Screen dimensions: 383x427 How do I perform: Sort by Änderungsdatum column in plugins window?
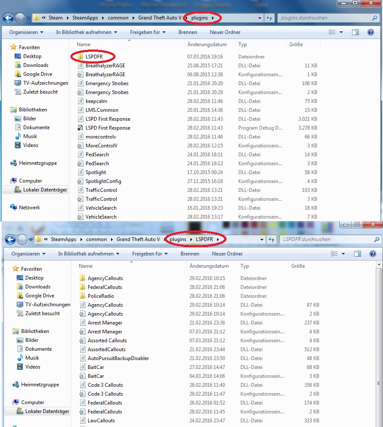tap(207, 44)
